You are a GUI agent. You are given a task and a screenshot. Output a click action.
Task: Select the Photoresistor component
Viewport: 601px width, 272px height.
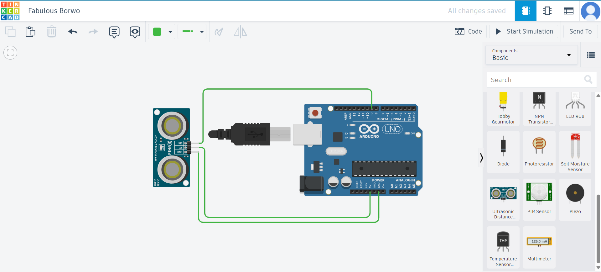point(539,152)
